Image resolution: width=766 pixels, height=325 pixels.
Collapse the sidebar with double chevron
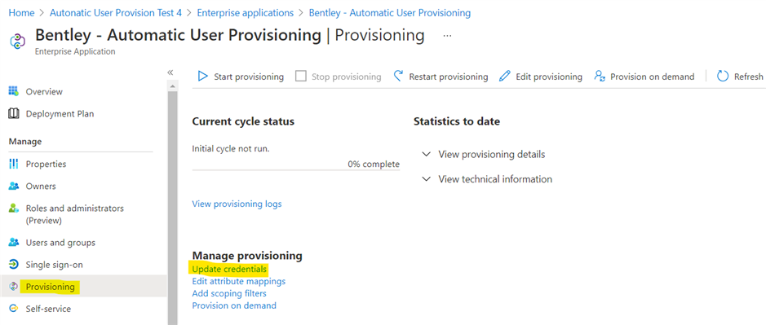pos(170,72)
